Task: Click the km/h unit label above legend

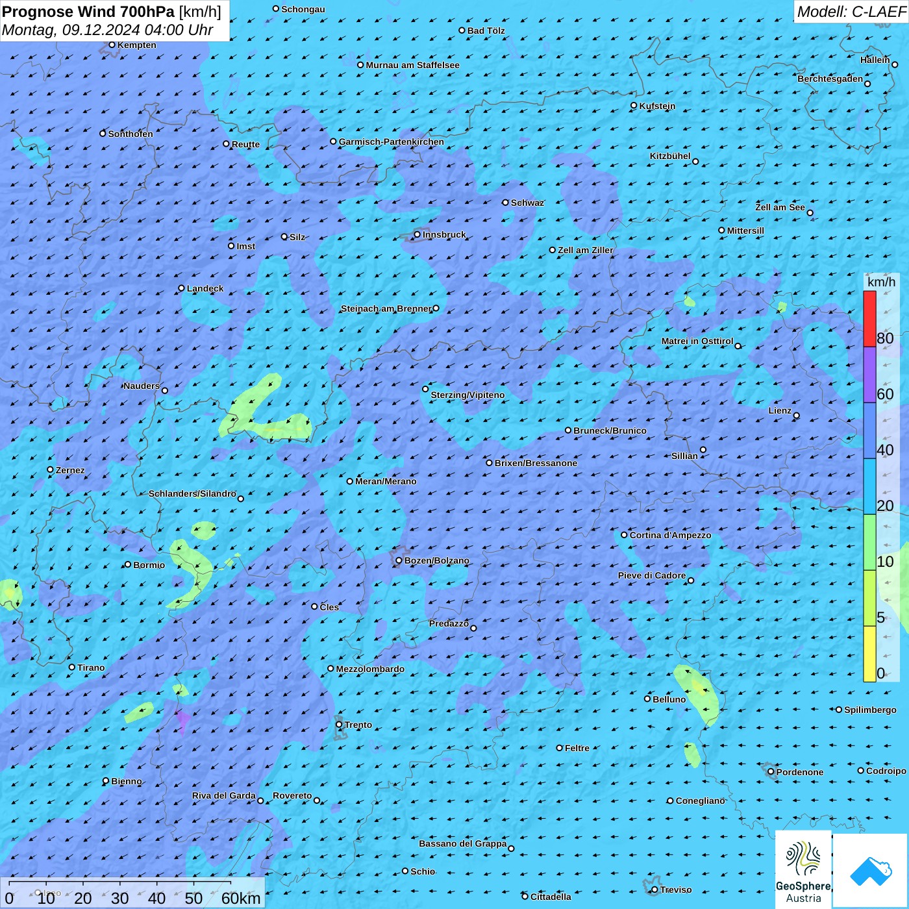Action: click(881, 282)
